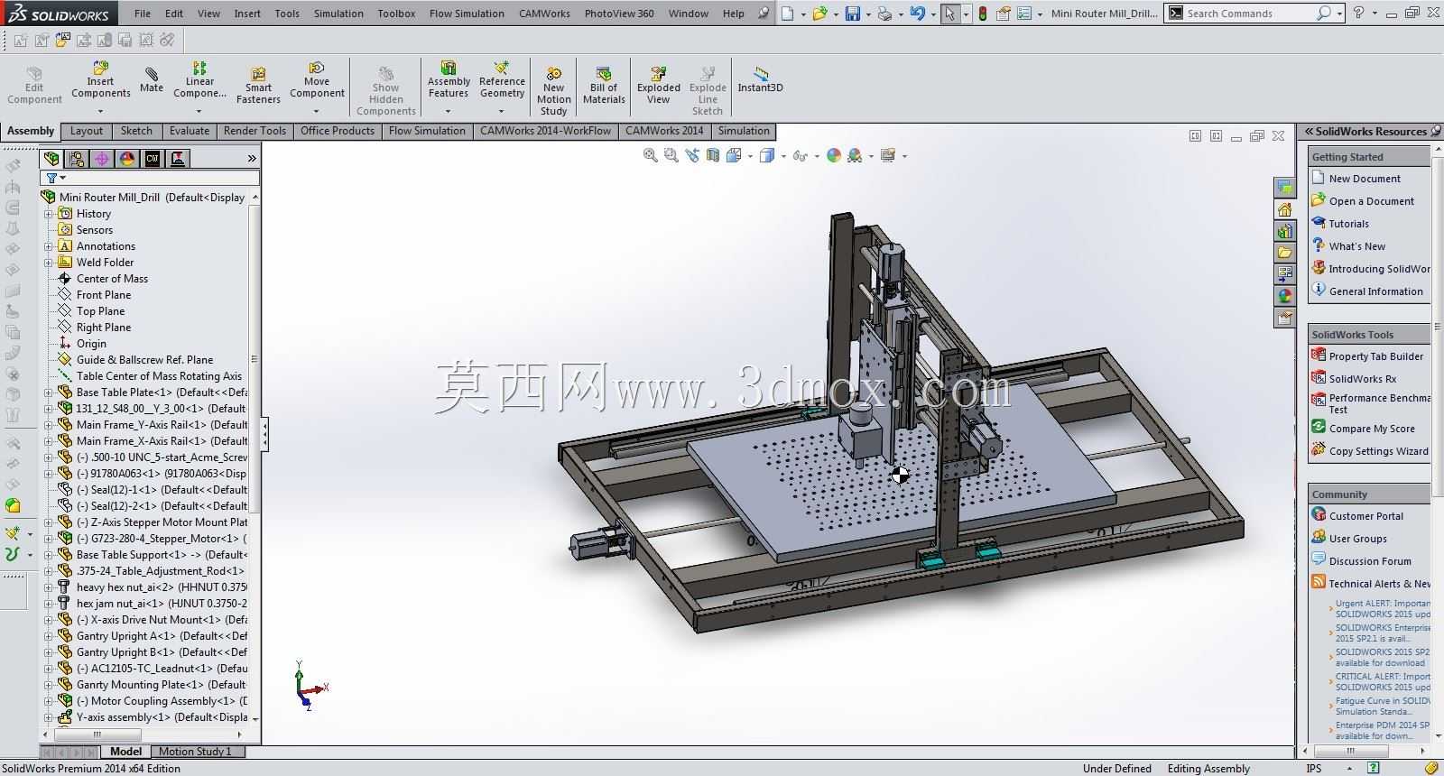Open the Discussion Forum link

click(1370, 561)
